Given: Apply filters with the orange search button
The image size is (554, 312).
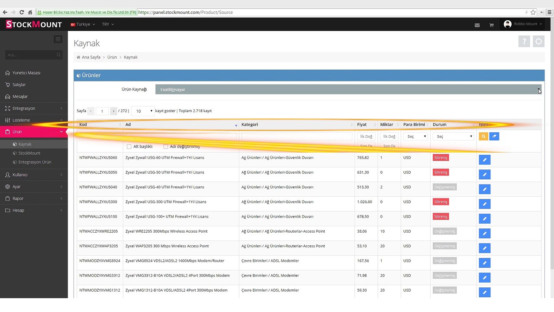Looking at the screenshot, I should (x=483, y=136).
